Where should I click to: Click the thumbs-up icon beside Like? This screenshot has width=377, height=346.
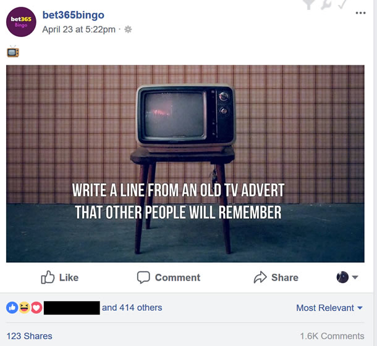(48, 278)
